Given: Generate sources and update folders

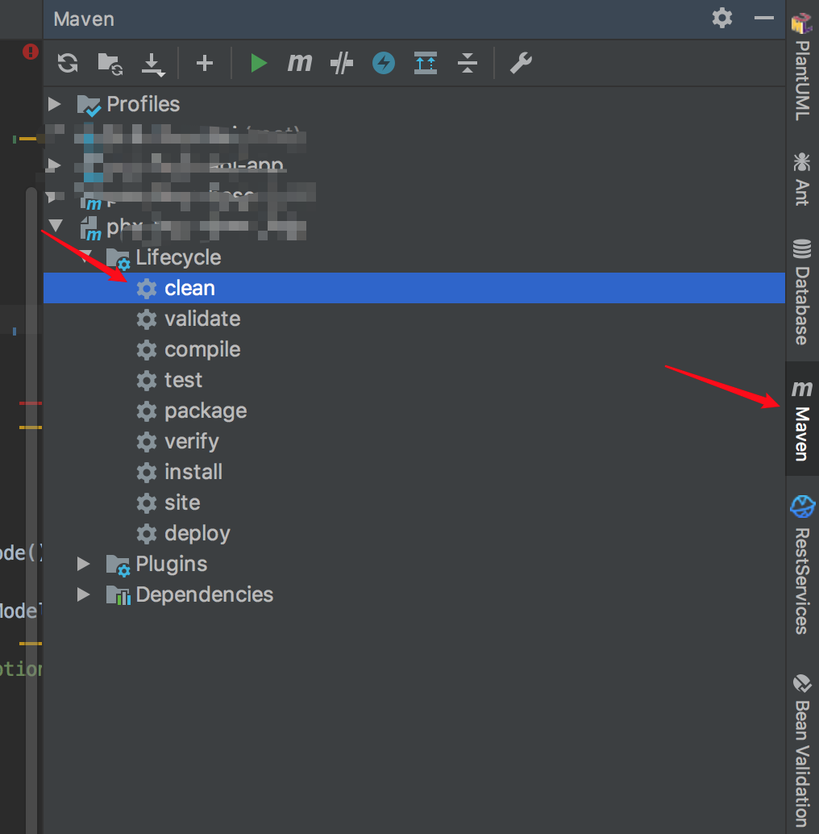Looking at the screenshot, I should 110,63.
